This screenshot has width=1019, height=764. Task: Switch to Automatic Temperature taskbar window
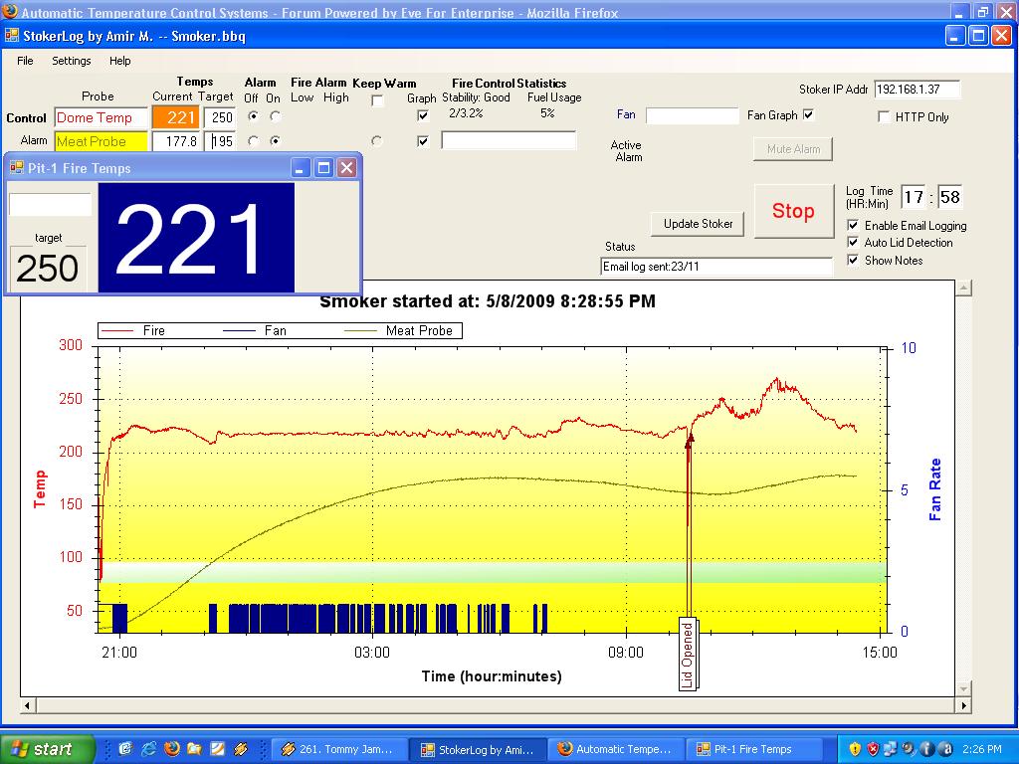point(614,749)
